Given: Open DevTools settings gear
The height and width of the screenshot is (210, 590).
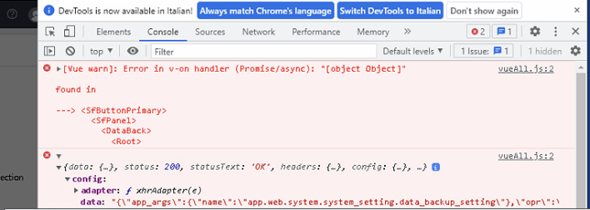Looking at the screenshot, I should [x=535, y=32].
